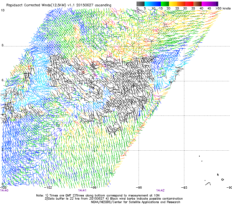Image resolution: width=232 pixels, height=204 pixels.
Task: Click the 'Rapidscat Corrected Winds(12.5KM)' title text
Action: pos(36,5)
